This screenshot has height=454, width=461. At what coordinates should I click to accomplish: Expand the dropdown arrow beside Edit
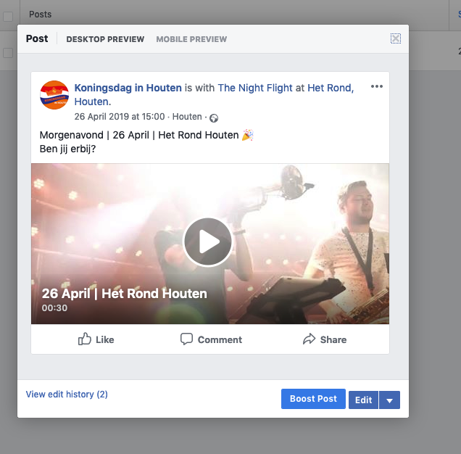coord(389,400)
